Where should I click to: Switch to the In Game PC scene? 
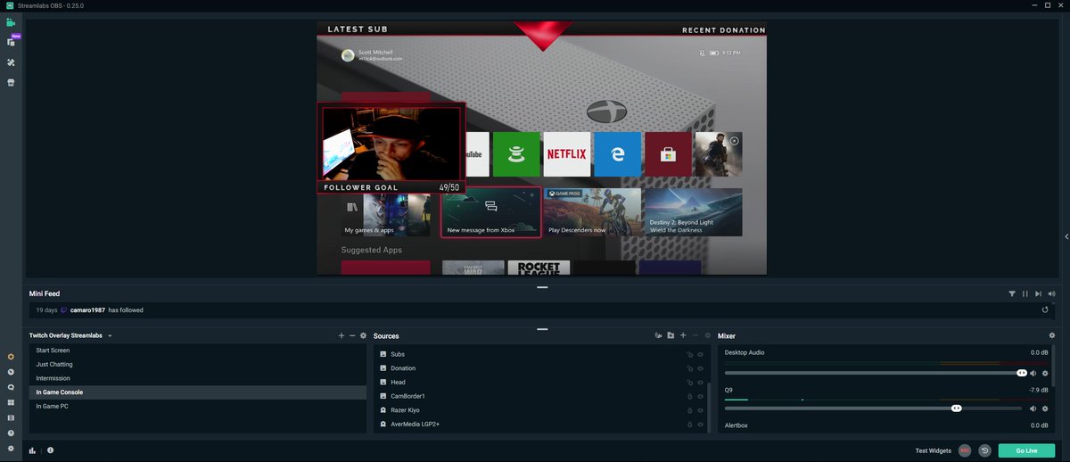pos(197,406)
